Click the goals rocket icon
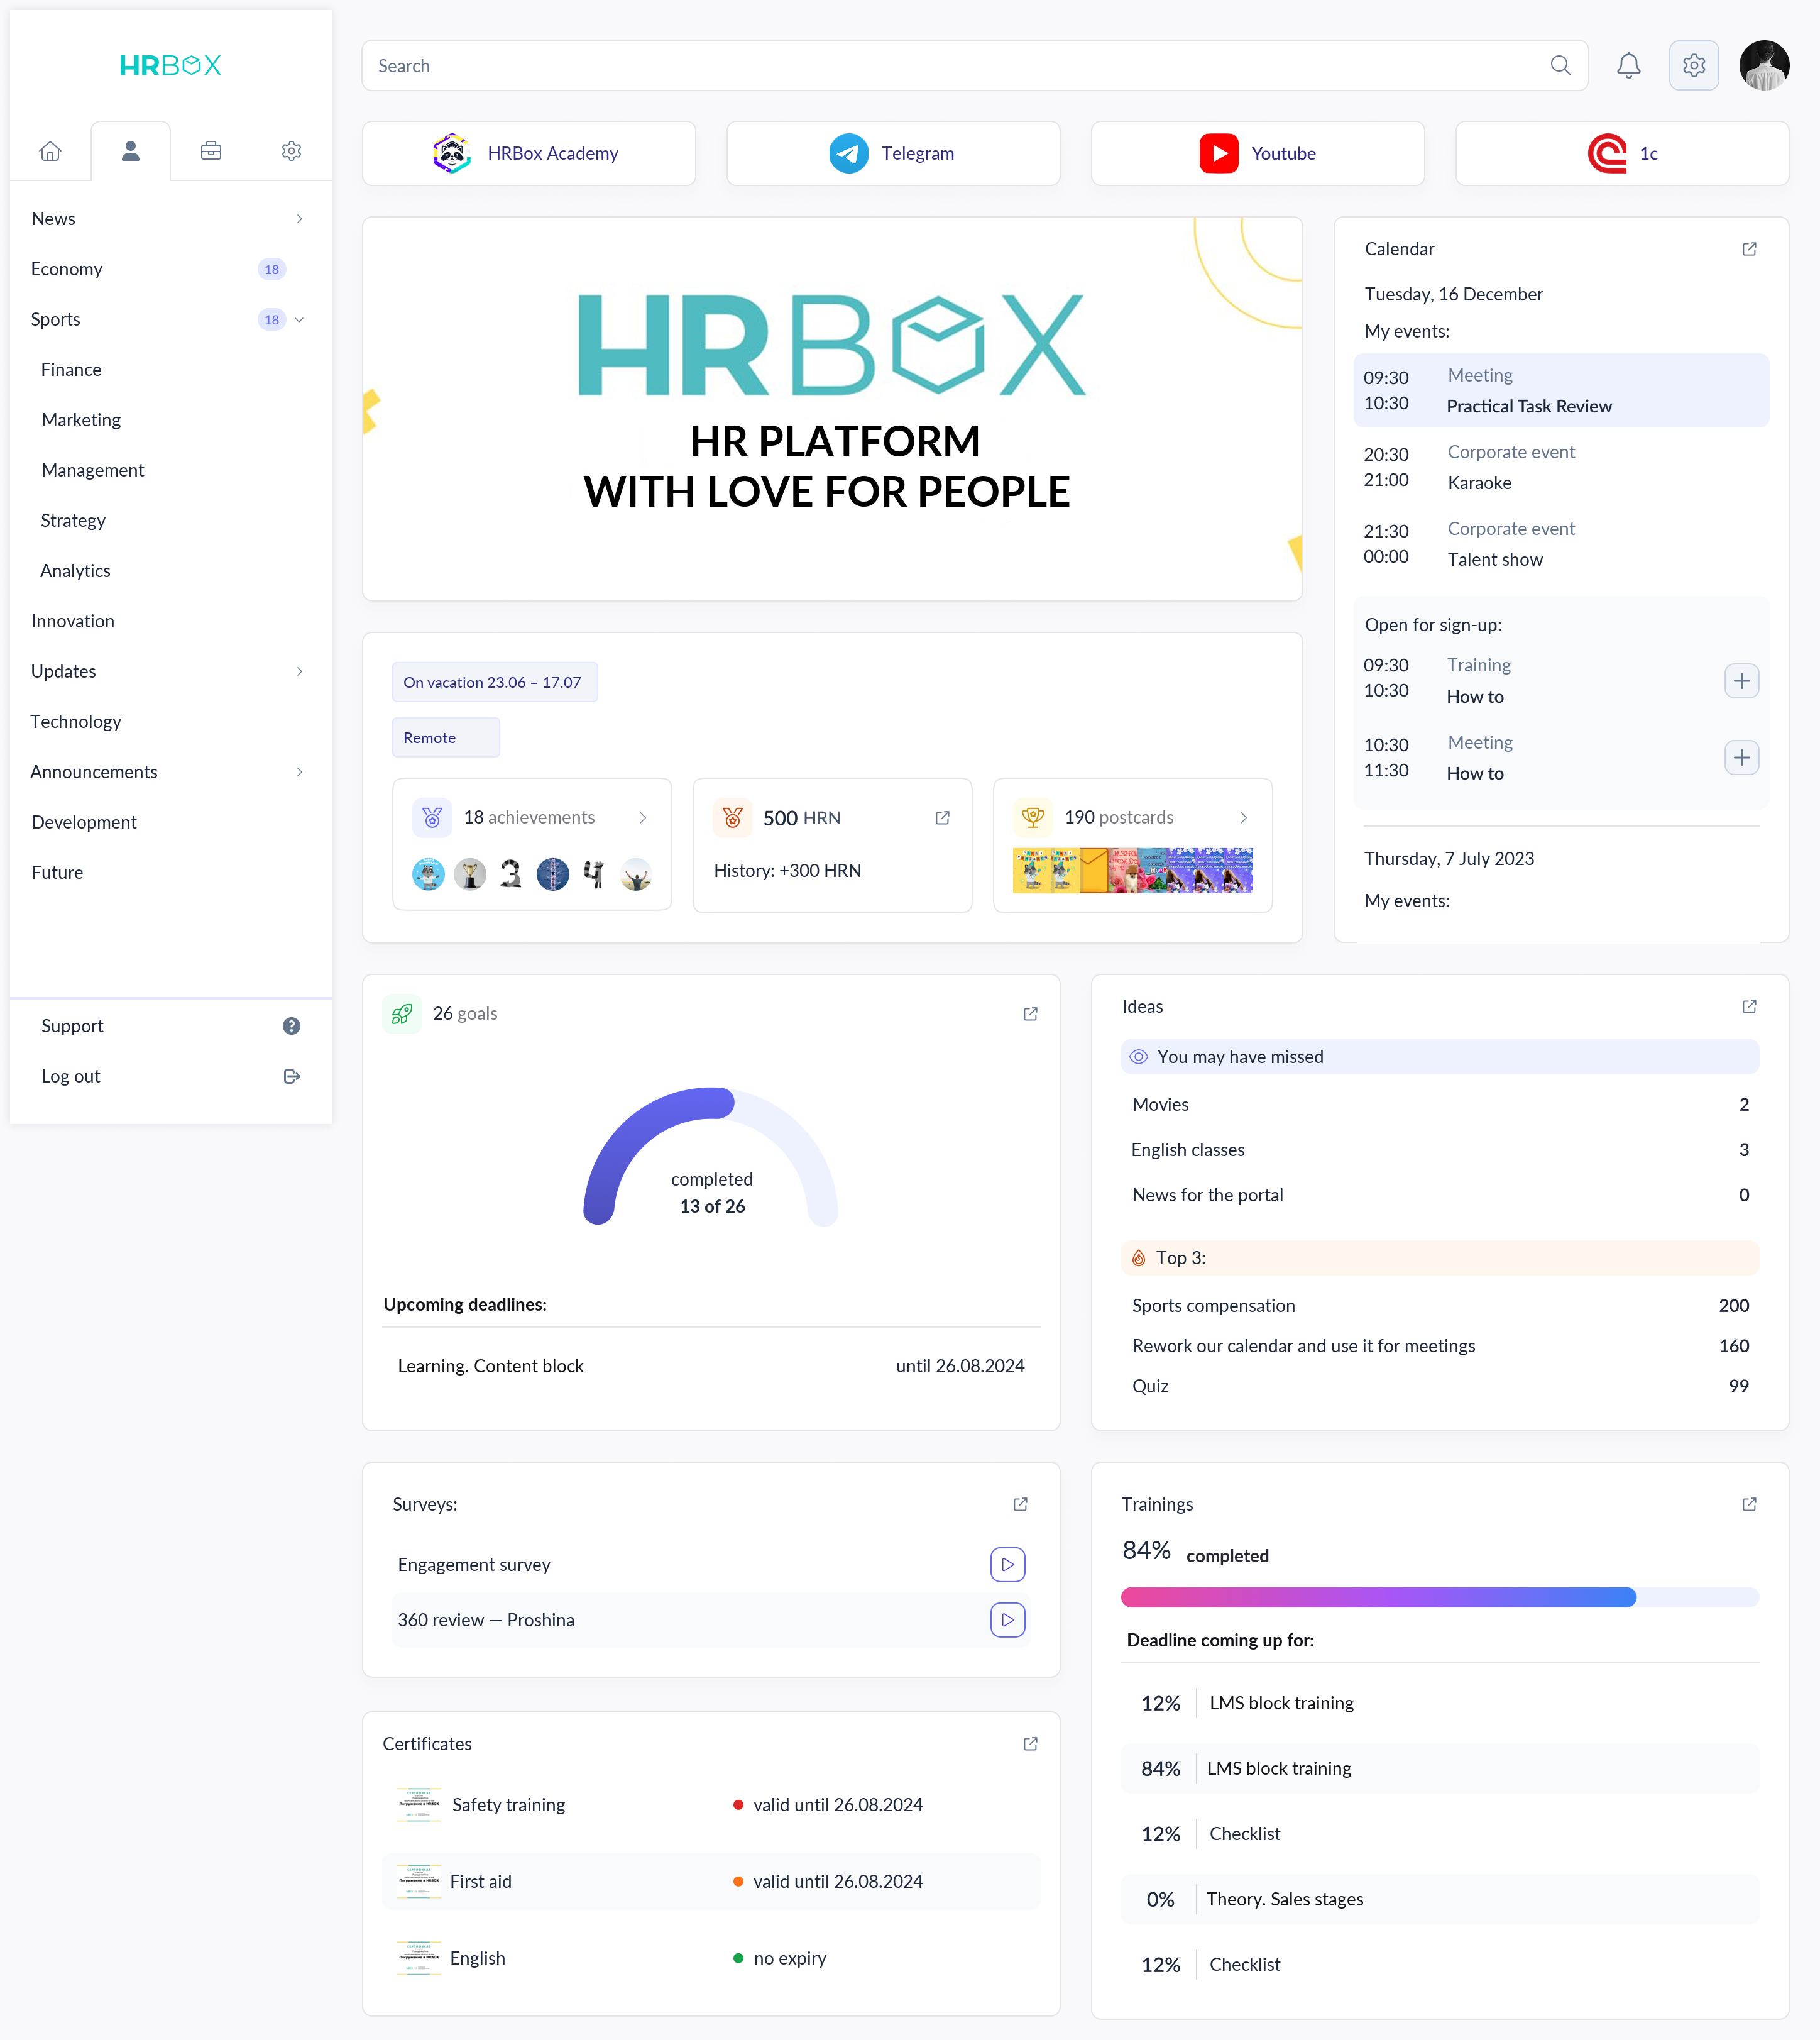The image size is (1820, 2040). pos(401,1013)
